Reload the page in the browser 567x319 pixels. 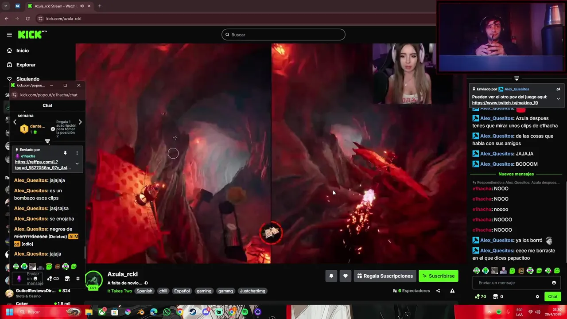tap(27, 19)
